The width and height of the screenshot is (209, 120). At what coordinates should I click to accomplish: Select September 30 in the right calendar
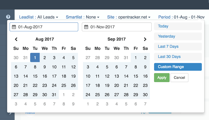145,95
